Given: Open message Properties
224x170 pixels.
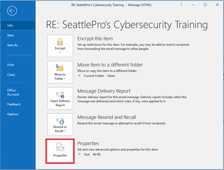Looking at the screenshot, I should 60,151.
